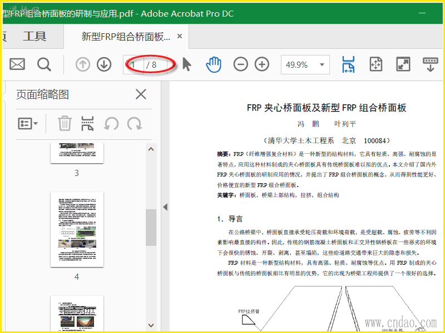Select the page 5 thumbnail
This screenshot has width=445, height=333.
coord(77,314)
